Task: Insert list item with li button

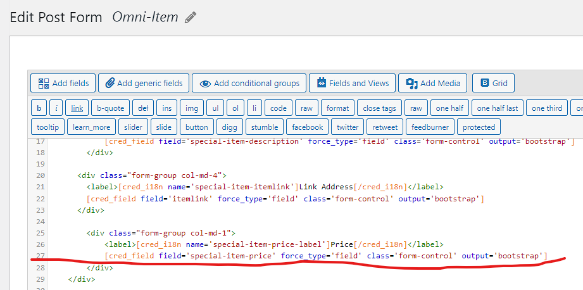Action: pyautogui.click(x=254, y=108)
